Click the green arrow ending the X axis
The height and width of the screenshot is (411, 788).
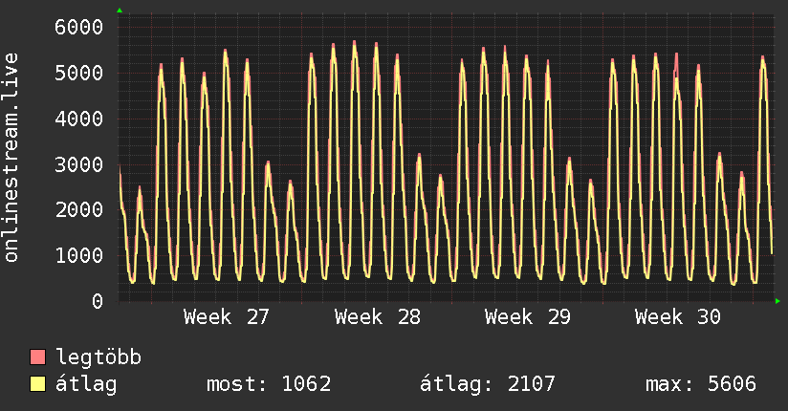pyautogui.click(x=777, y=301)
